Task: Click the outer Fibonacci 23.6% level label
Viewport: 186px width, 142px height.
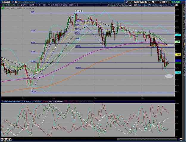Action: (33, 31)
